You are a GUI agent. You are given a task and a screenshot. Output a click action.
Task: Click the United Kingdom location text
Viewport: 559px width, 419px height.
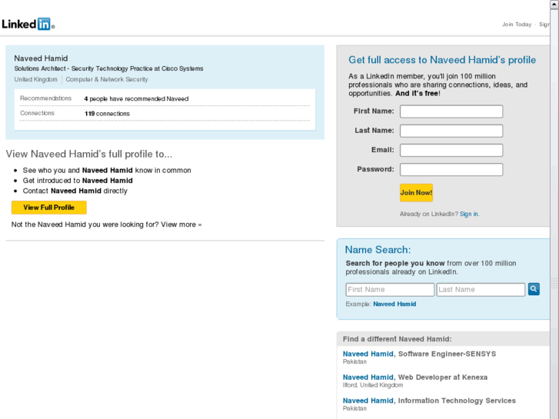(35, 79)
